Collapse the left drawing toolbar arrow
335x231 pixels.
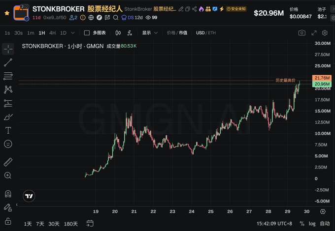click(17, 204)
